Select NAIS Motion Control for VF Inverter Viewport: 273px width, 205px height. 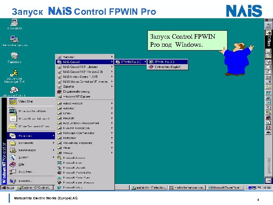85,82
